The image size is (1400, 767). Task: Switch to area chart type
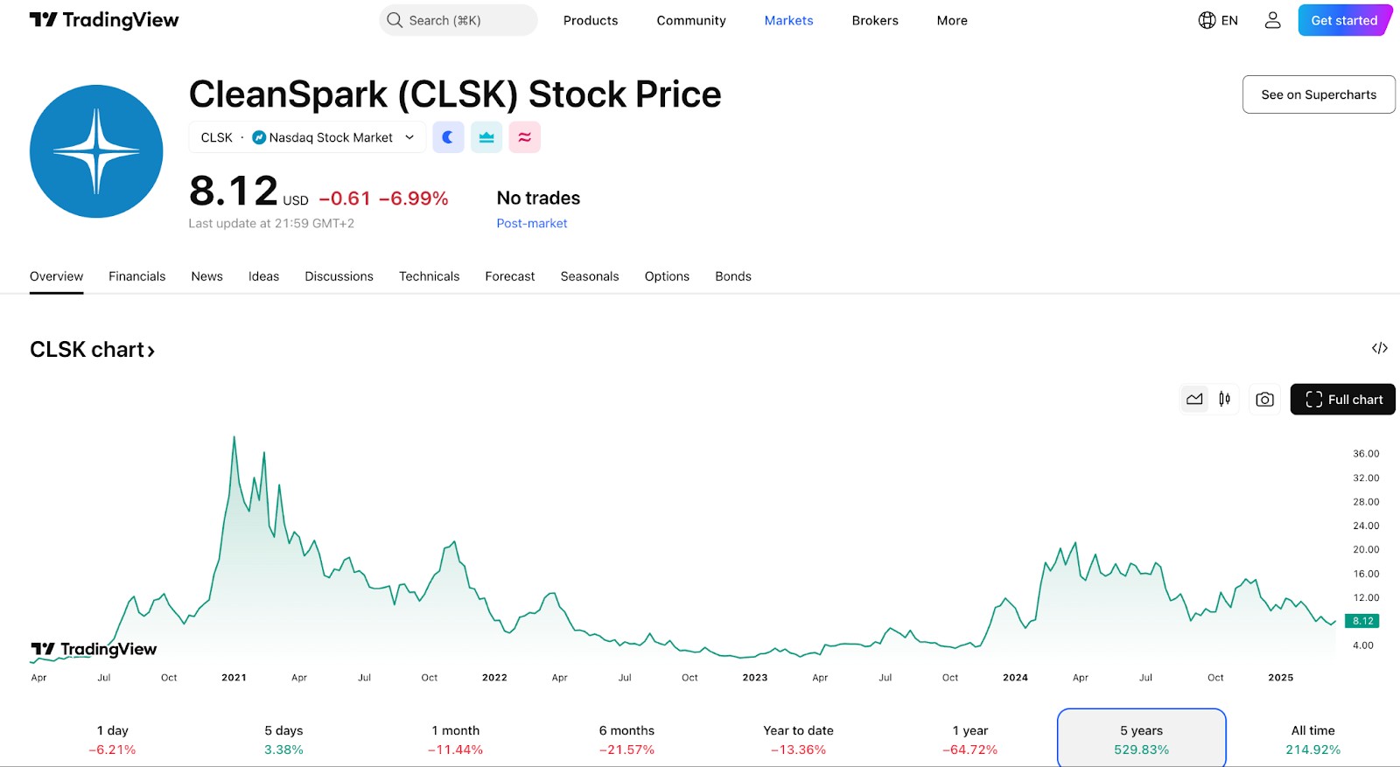click(1194, 400)
